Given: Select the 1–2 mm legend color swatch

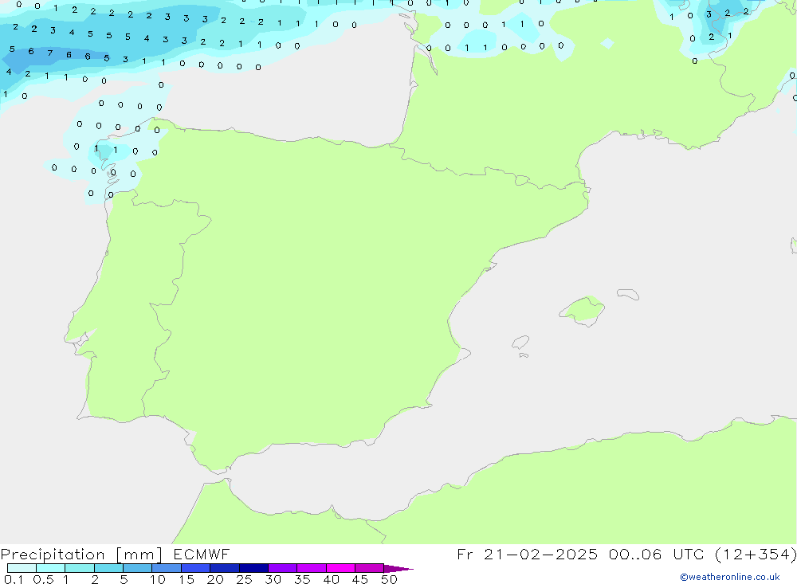Looking at the screenshot, I should tap(80, 568).
